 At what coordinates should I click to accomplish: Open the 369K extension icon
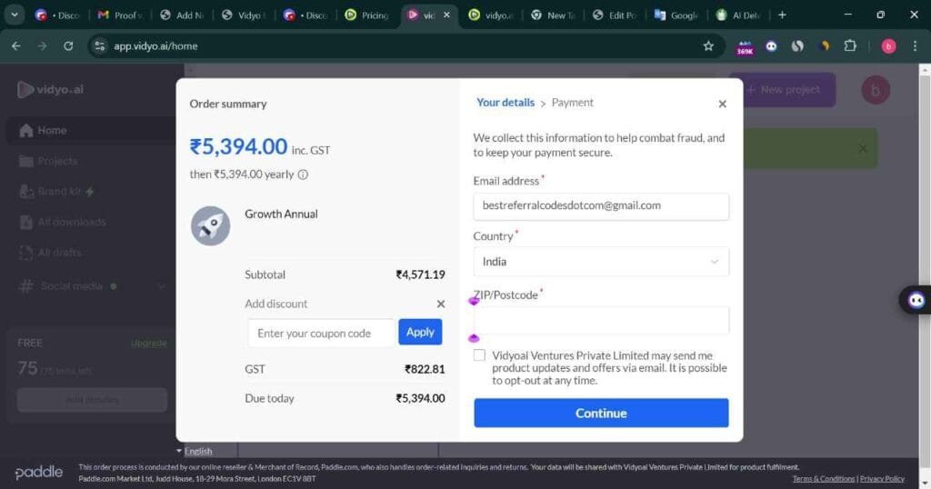pyautogui.click(x=745, y=47)
